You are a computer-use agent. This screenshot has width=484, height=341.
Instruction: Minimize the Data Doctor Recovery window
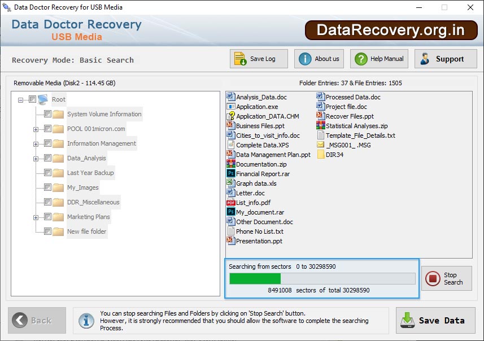[x=419, y=7]
